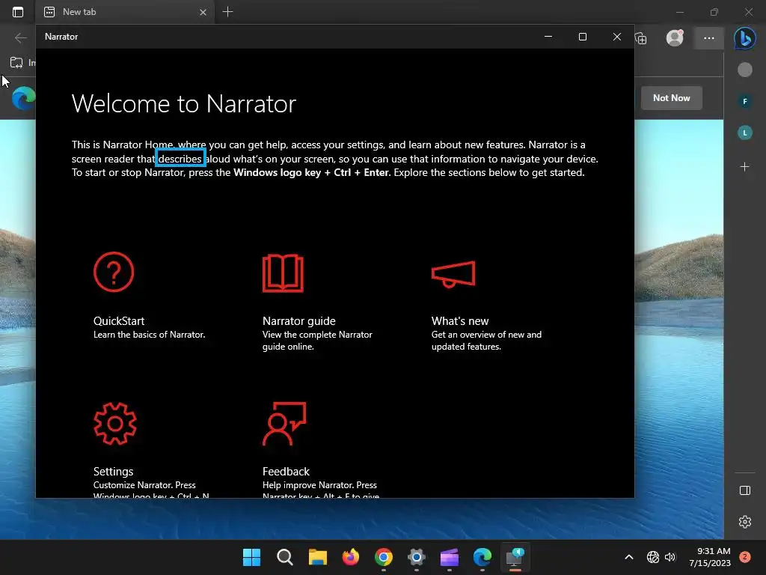
Task: Switch to Microsoft Edge on the taskbar
Action: [x=482, y=557]
